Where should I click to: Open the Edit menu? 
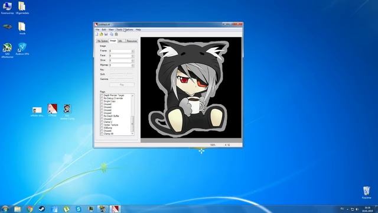[x=104, y=30]
